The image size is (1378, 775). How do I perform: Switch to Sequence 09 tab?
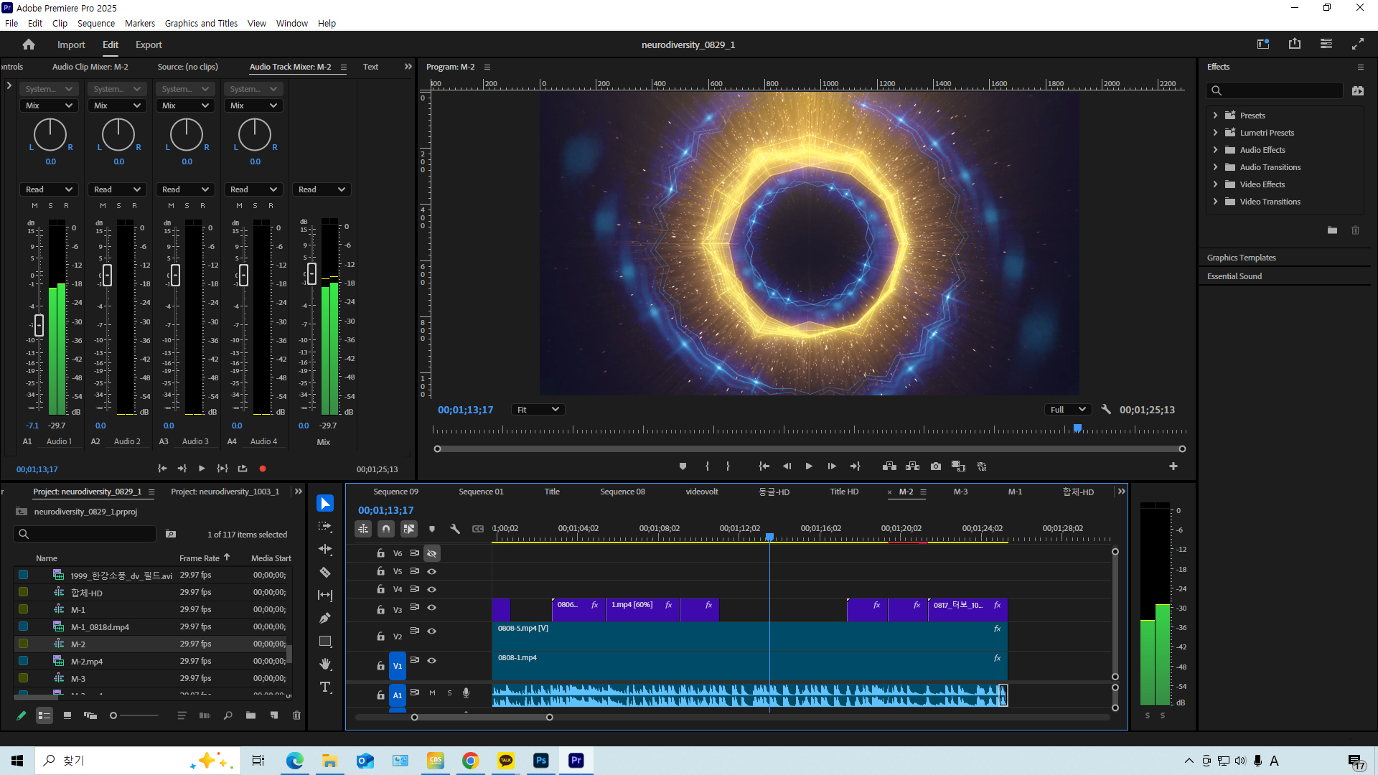pos(395,492)
